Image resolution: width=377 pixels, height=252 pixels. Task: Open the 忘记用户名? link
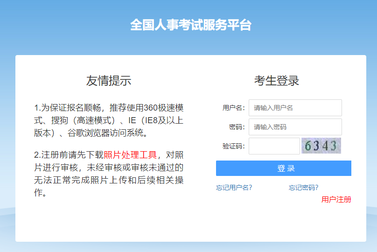tap(234, 188)
